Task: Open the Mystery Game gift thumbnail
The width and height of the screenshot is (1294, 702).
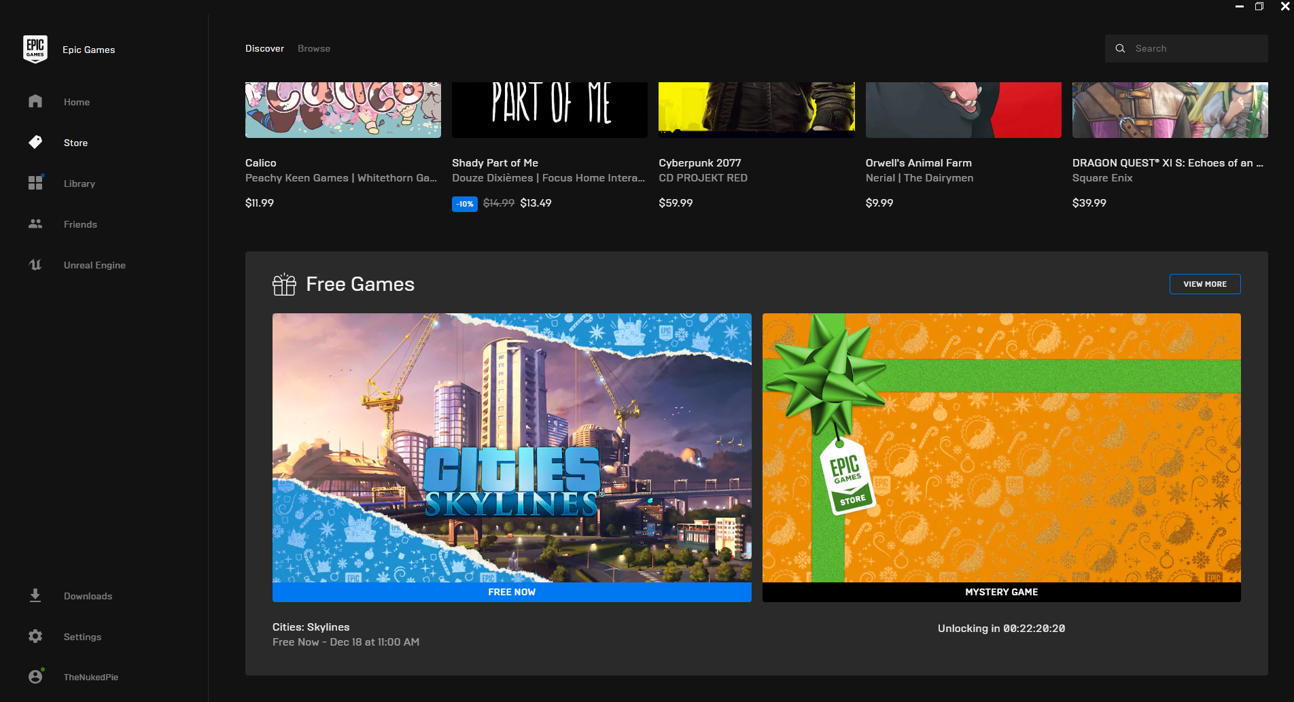Action: tap(1001, 447)
